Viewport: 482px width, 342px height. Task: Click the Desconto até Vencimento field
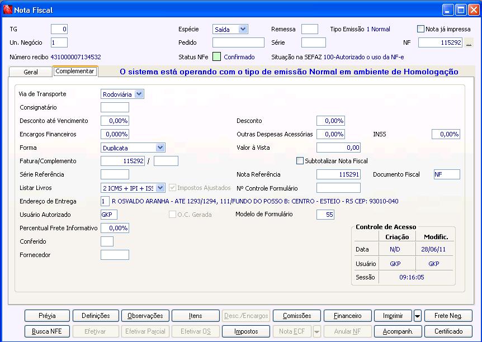[x=115, y=121]
